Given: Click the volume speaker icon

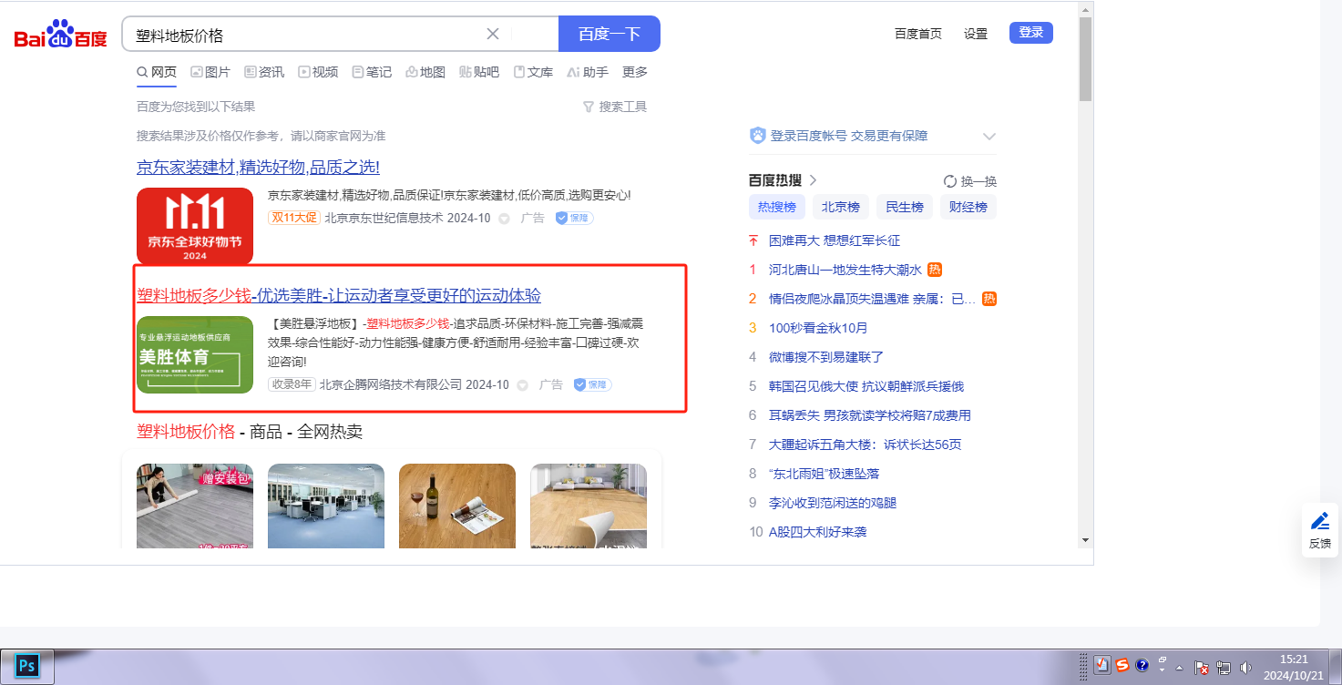Looking at the screenshot, I should point(1245,667).
